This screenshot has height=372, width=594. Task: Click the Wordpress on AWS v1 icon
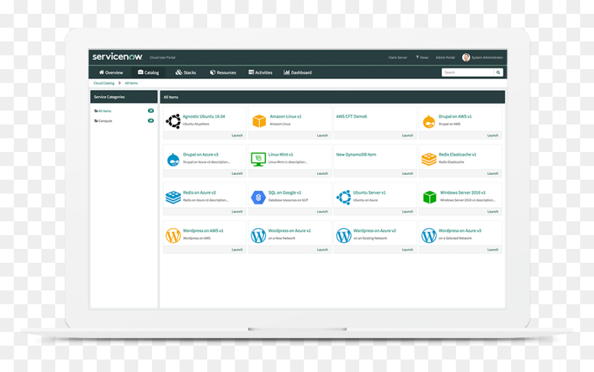click(x=173, y=236)
